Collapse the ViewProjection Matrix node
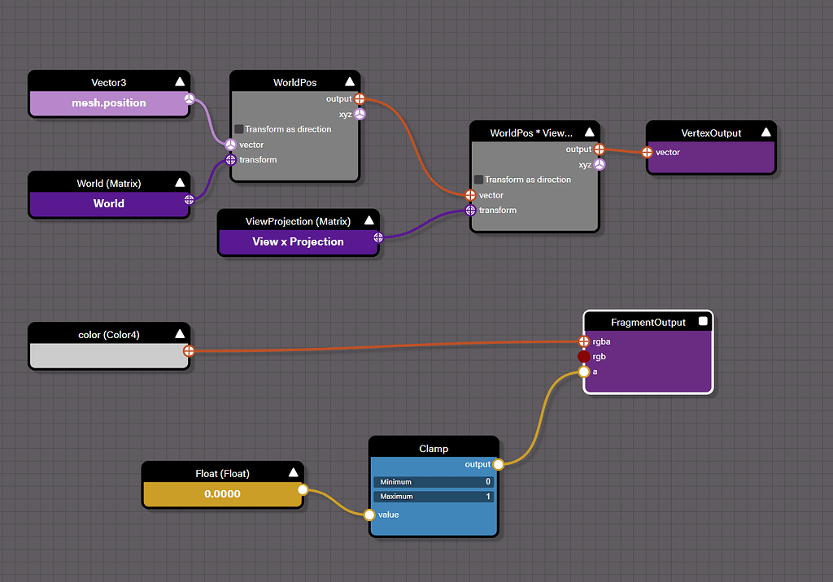 [369, 219]
